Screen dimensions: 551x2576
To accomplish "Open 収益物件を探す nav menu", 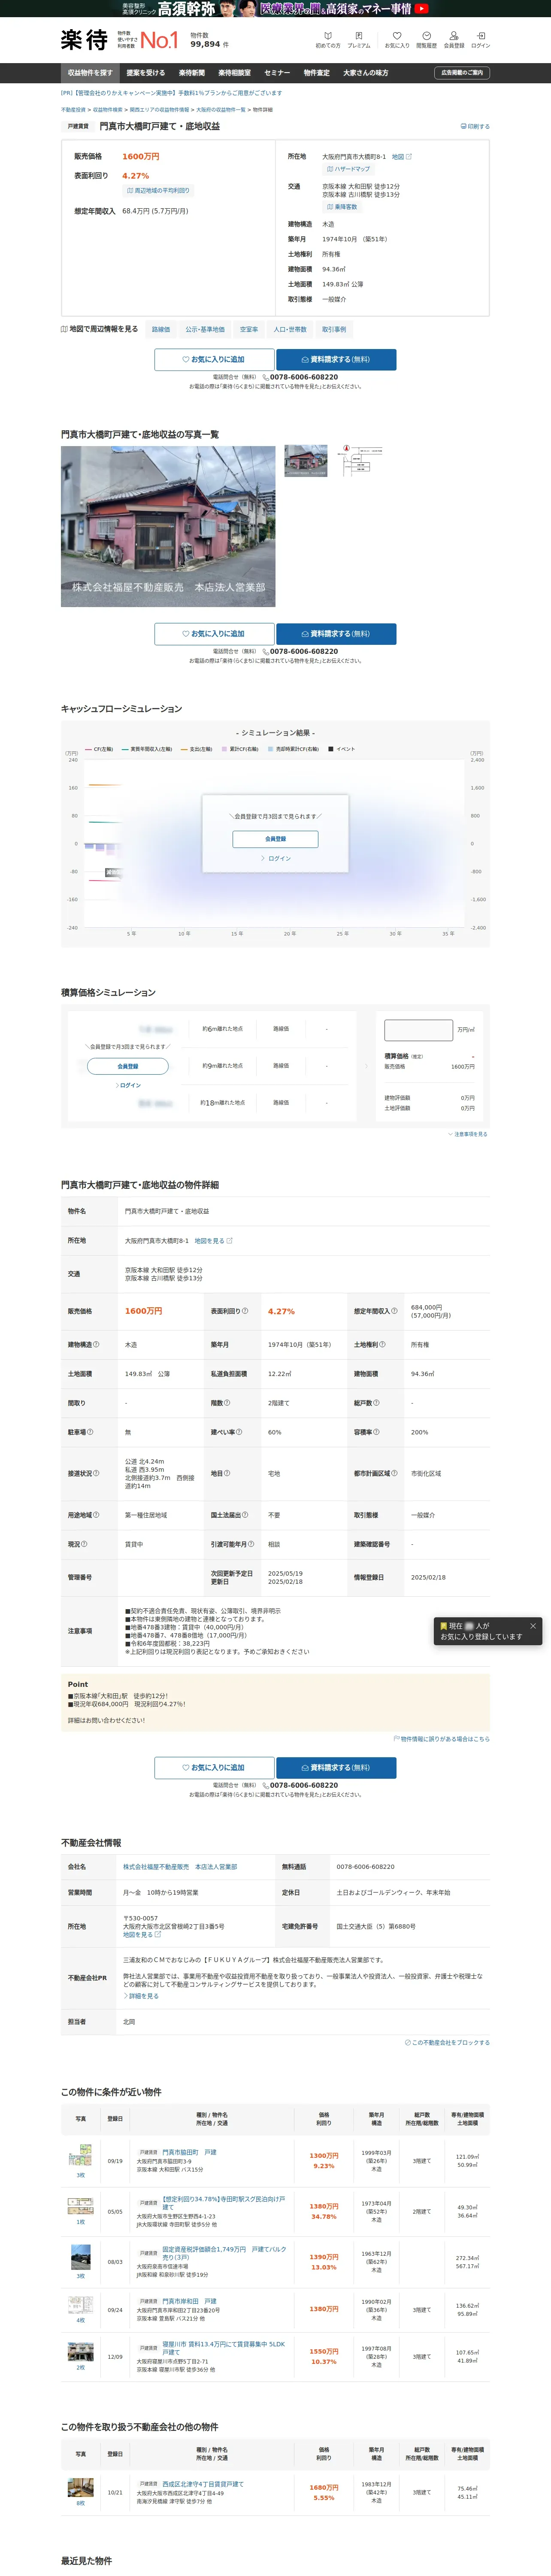I will (90, 73).
